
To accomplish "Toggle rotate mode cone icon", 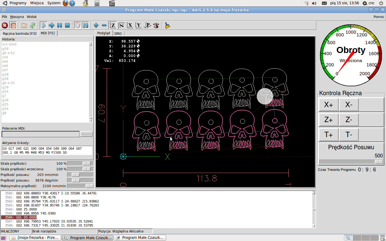I will tap(156, 25).
